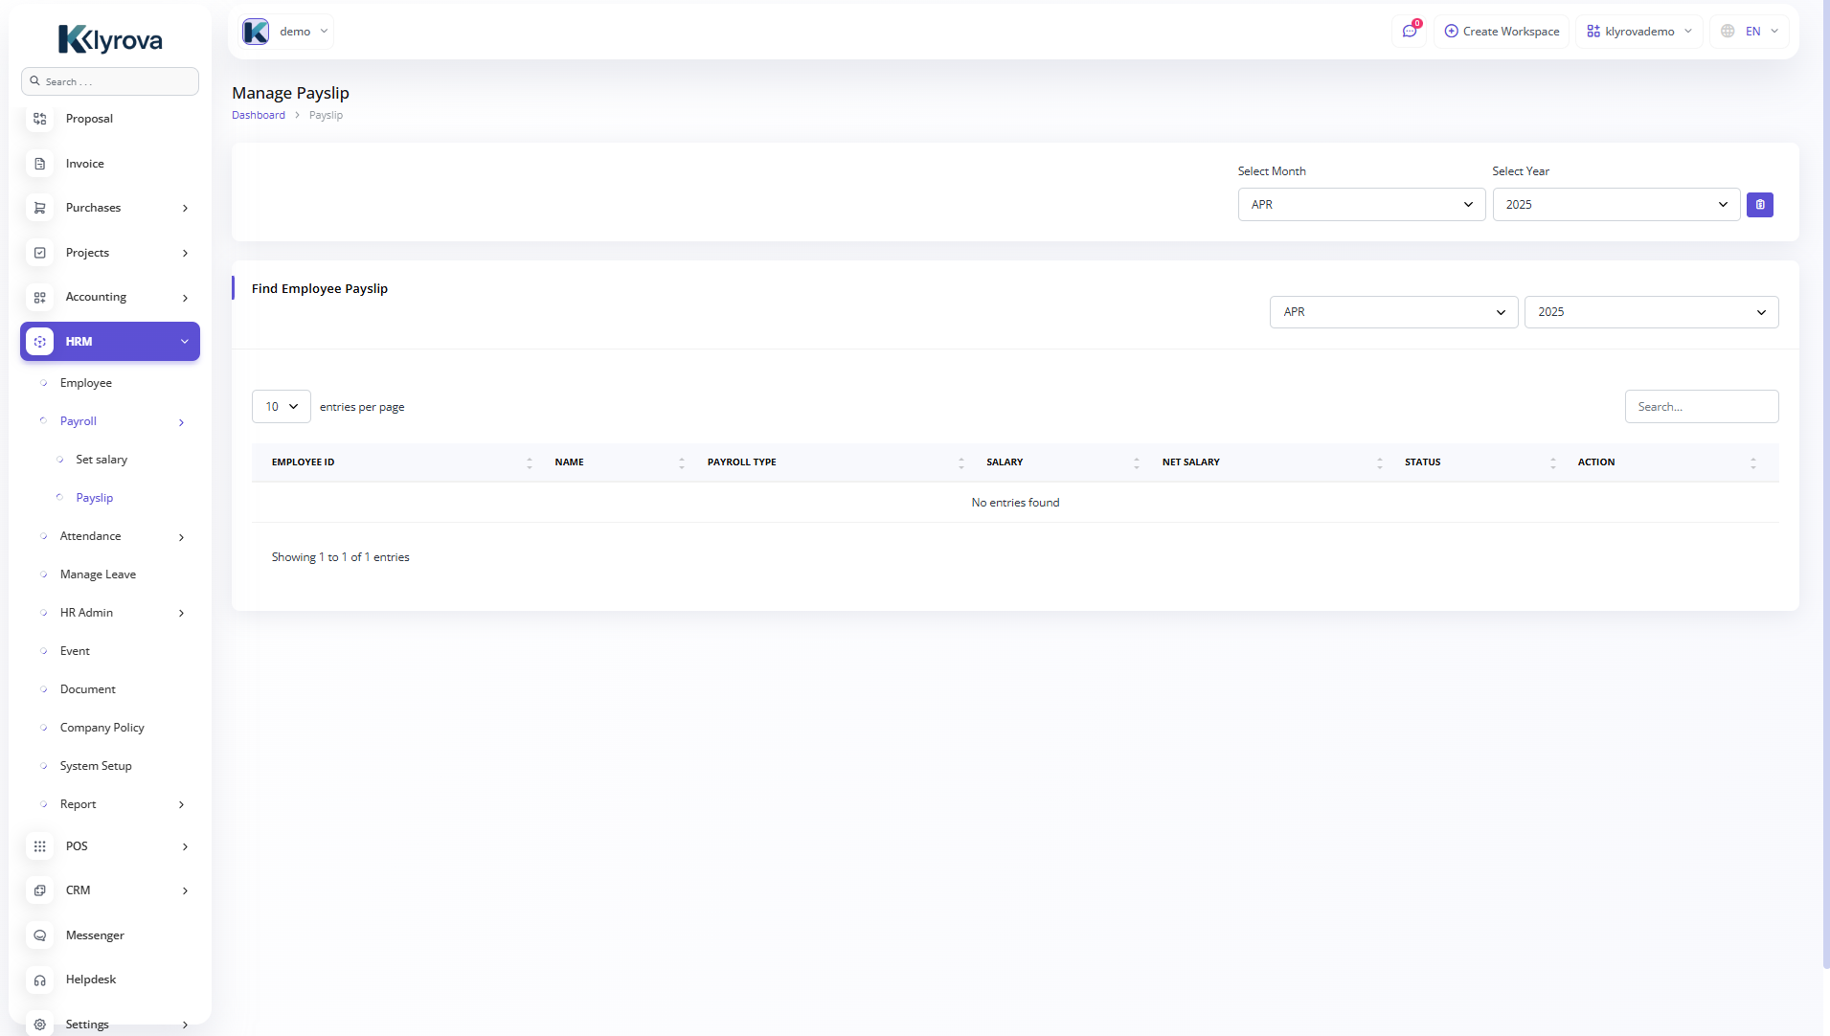The height and width of the screenshot is (1036, 1830).
Task: Expand the Attendance submenu
Action: (x=181, y=537)
